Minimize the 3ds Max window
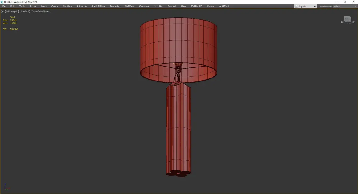Image resolution: width=358 pixels, height=194 pixels. [337, 2]
